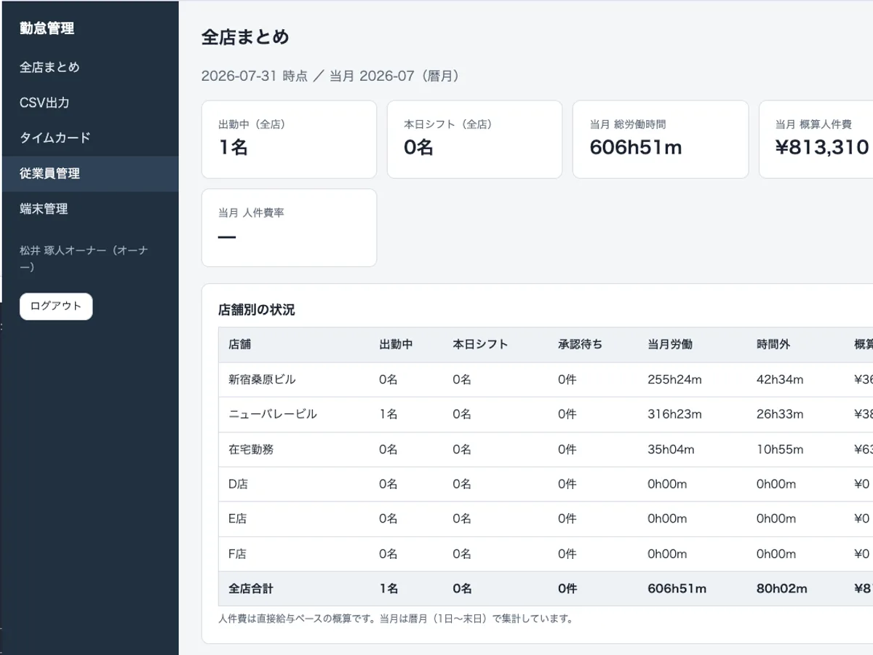Click the 勤怠管理 app title
The height and width of the screenshot is (655, 873).
coord(47,29)
